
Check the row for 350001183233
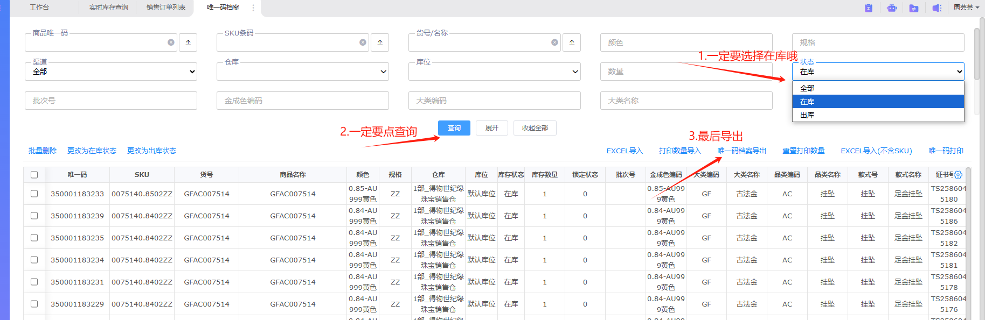click(x=34, y=194)
